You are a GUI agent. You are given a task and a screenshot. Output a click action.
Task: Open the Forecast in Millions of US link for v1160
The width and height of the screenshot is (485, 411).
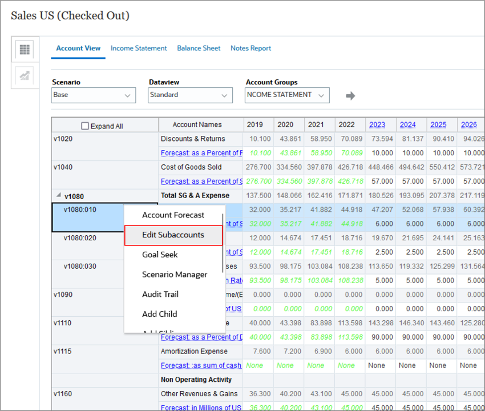point(201,408)
